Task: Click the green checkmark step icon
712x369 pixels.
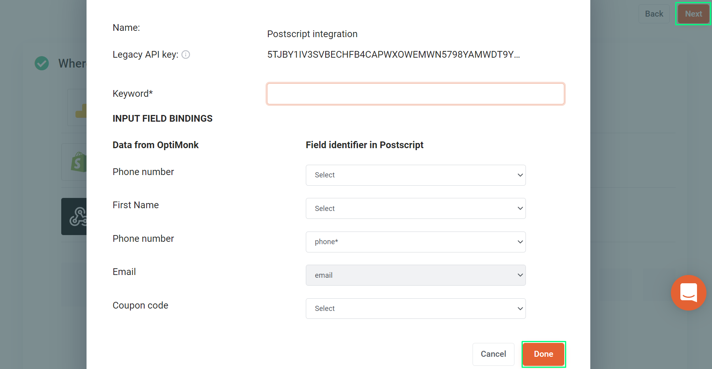Action: [41, 63]
